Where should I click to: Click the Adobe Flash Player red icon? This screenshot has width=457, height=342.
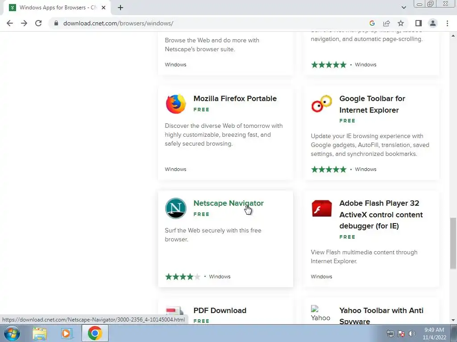(x=321, y=208)
